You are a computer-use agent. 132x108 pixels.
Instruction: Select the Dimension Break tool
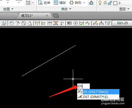tap(62, 23)
